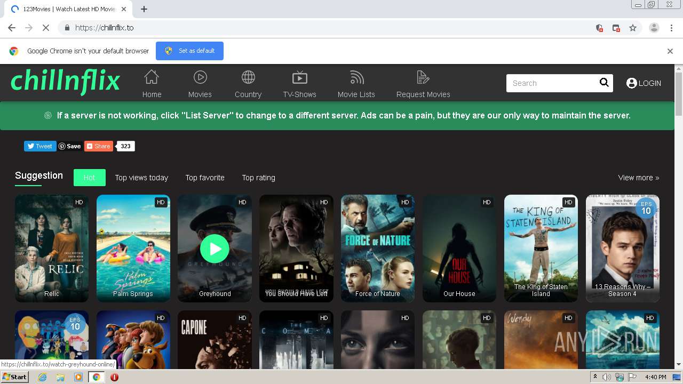Screen dimensions: 683x384
Task: Open the Palm Springs movie poster
Action: (133, 249)
